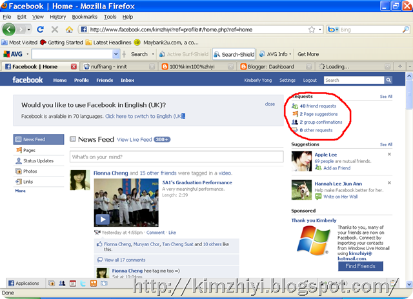Go back with the green Back arrow
The height and width of the screenshot is (299, 413).
[x=8, y=30]
